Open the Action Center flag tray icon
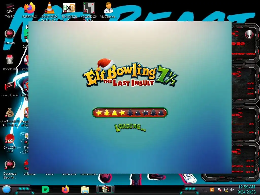 click(x=219, y=190)
